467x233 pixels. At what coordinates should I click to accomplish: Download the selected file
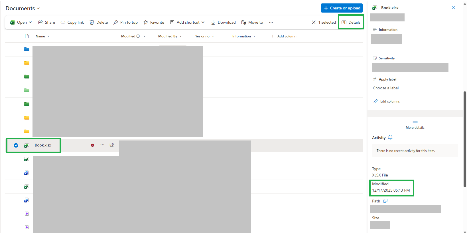pos(223,22)
